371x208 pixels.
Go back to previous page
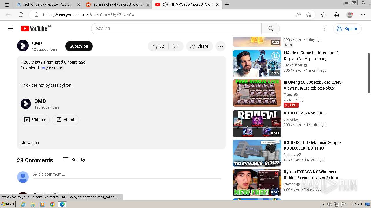tap(8, 15)
